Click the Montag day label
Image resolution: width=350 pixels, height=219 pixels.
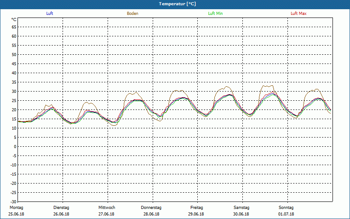[16, 208]
